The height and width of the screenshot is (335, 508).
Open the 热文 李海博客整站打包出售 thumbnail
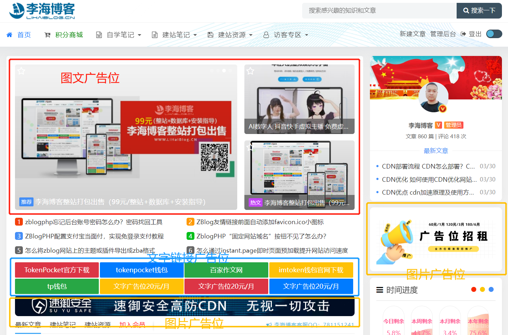pyautogui.click(x=299, y=175)
